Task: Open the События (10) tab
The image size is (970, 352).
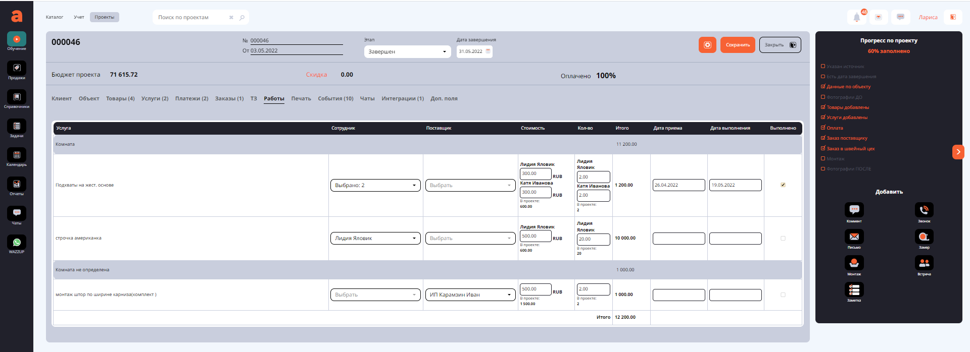Action: tap(335, 99)
